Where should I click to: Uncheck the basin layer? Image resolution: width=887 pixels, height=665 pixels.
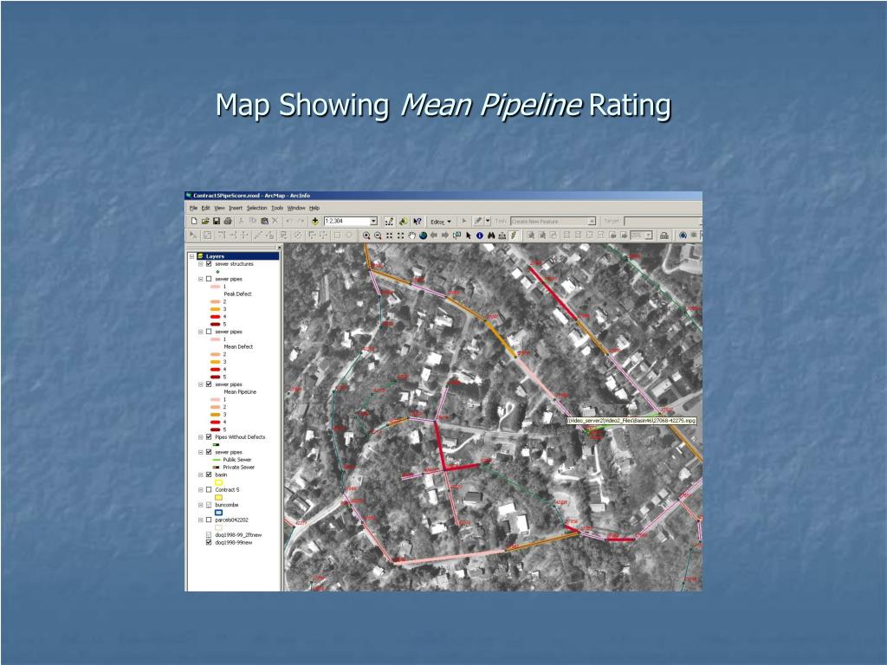click(209, 475)
